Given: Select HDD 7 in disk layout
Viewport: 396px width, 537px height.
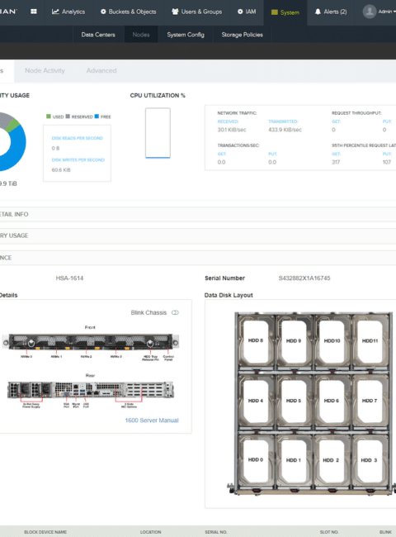Looking at the screenshot, I should tap(370, 401).
